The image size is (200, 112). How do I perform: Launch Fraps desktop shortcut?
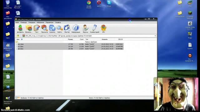(x=190, y=35)
